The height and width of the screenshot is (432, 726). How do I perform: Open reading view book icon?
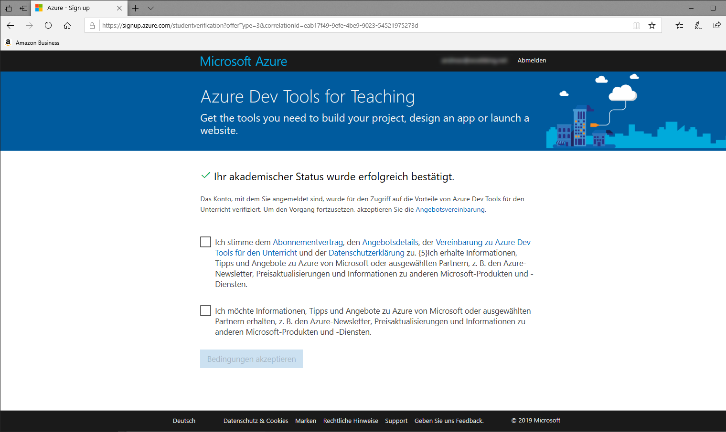pyautogui.click(x=636, y=26)
